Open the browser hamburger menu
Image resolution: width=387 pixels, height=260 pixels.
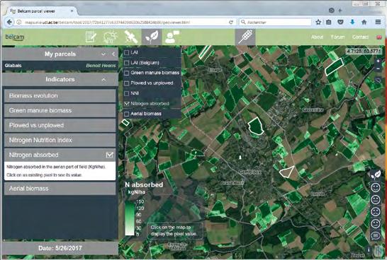click(378, 22)
